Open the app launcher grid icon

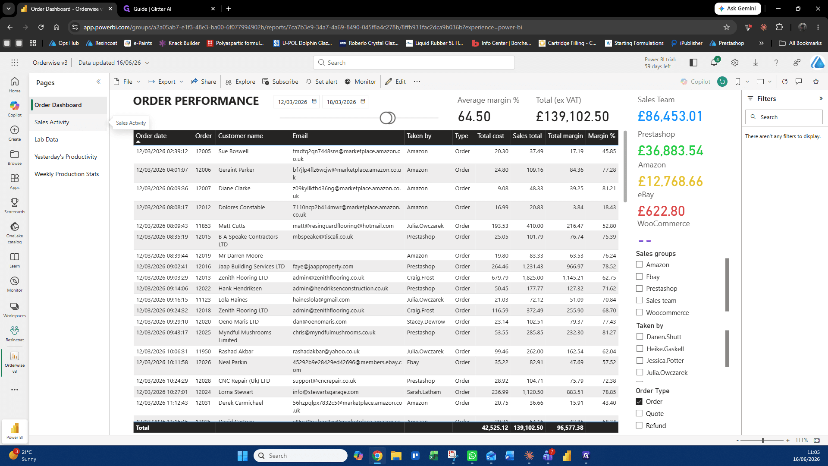[x=15, y=63]
